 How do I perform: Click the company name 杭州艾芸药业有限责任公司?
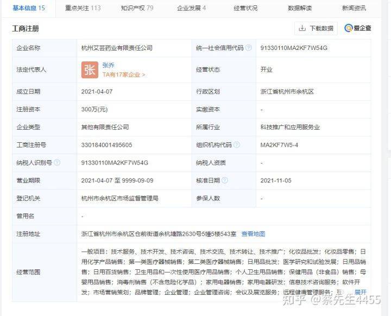point(117,48)
